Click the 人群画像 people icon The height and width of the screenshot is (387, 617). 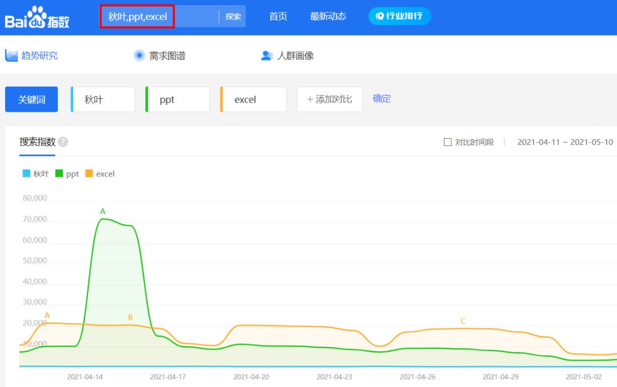[267, 55]
